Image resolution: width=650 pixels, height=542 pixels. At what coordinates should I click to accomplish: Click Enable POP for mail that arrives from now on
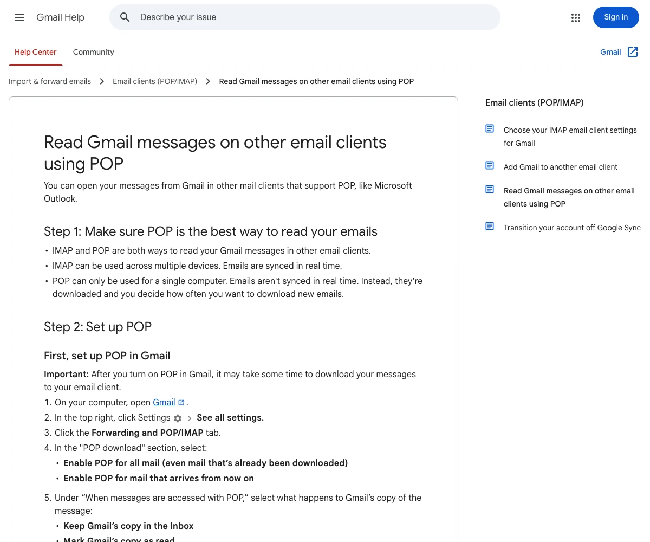click(159, 478)
